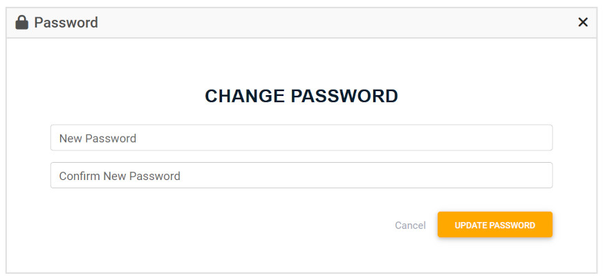Select the Change Password heading text

tap(301, 96)
